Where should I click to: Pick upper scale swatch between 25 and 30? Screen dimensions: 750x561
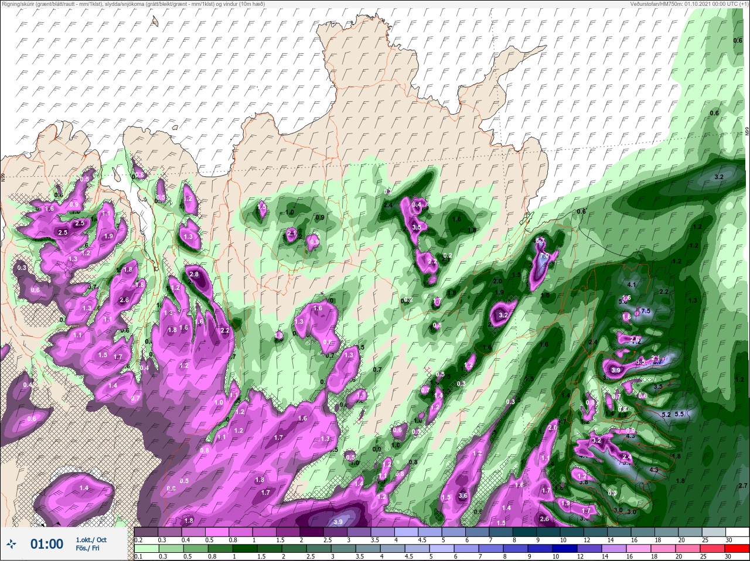(713, 532)
